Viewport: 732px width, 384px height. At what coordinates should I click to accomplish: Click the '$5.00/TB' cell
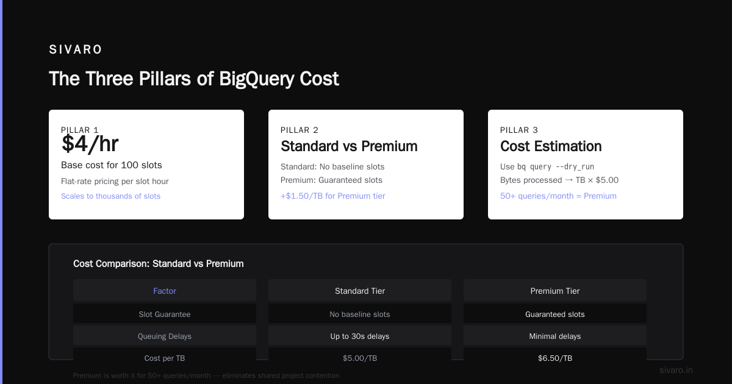point(360,358)
